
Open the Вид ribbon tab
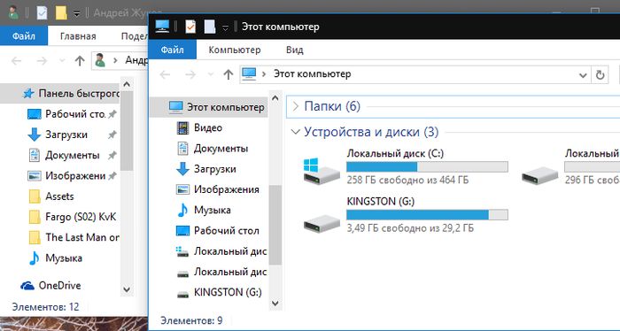295,50
